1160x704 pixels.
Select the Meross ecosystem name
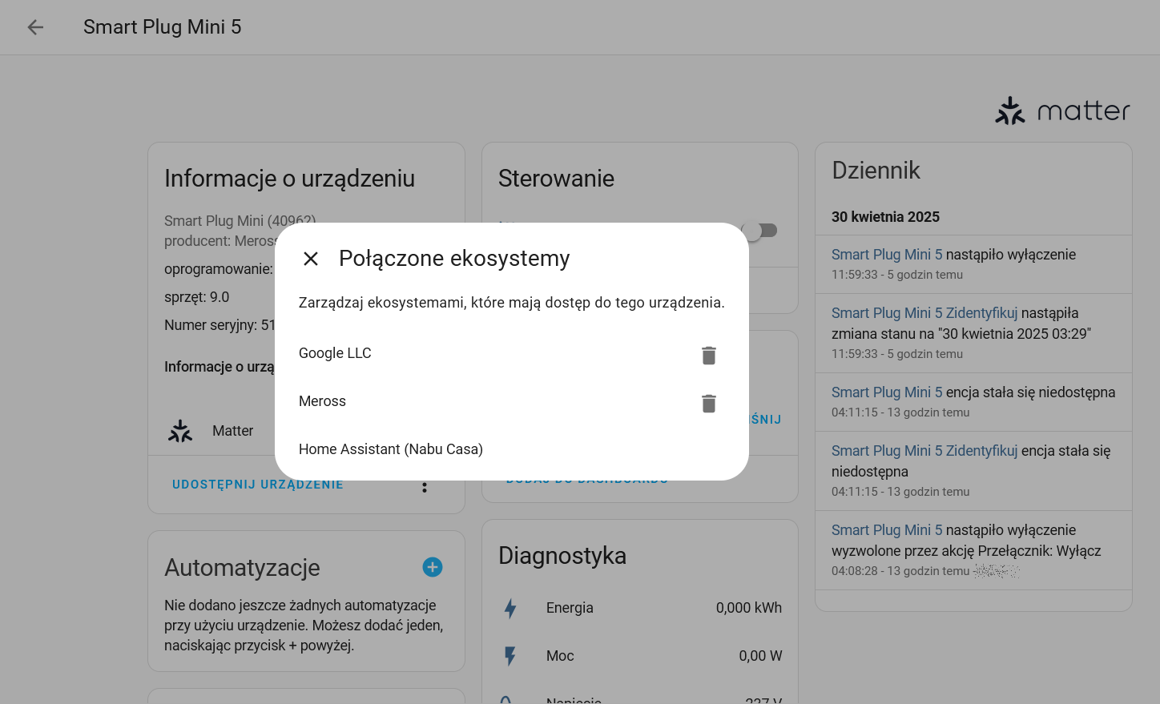tap(322, 401)
